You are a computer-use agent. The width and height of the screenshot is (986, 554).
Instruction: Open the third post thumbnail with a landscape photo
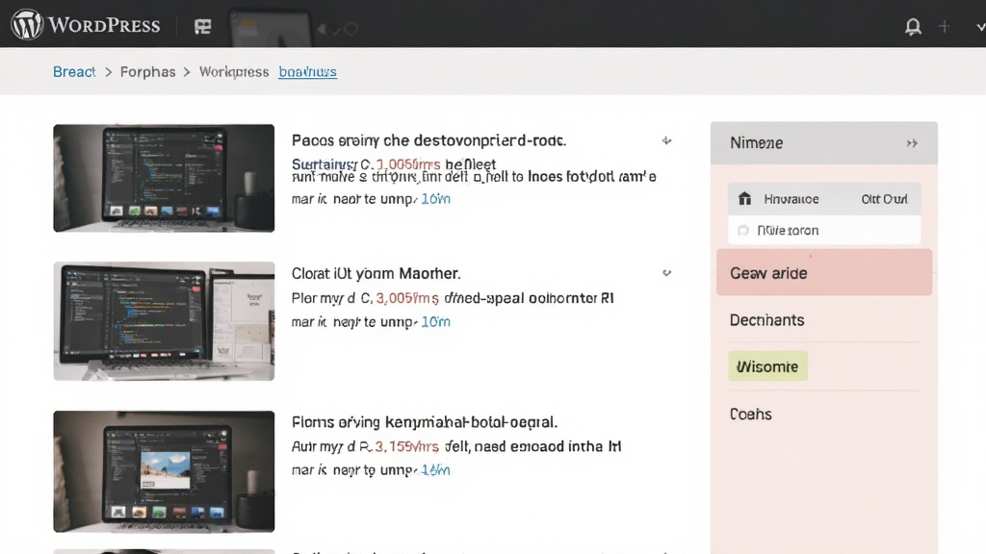(x=164, y=471)
